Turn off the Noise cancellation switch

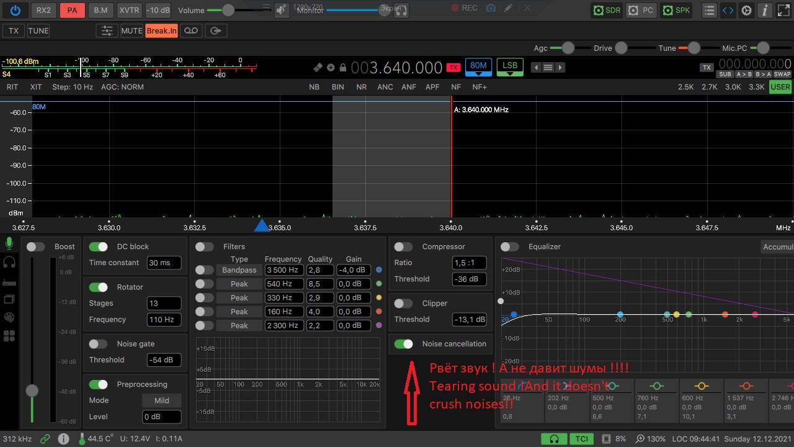click(x=403, y=343)
